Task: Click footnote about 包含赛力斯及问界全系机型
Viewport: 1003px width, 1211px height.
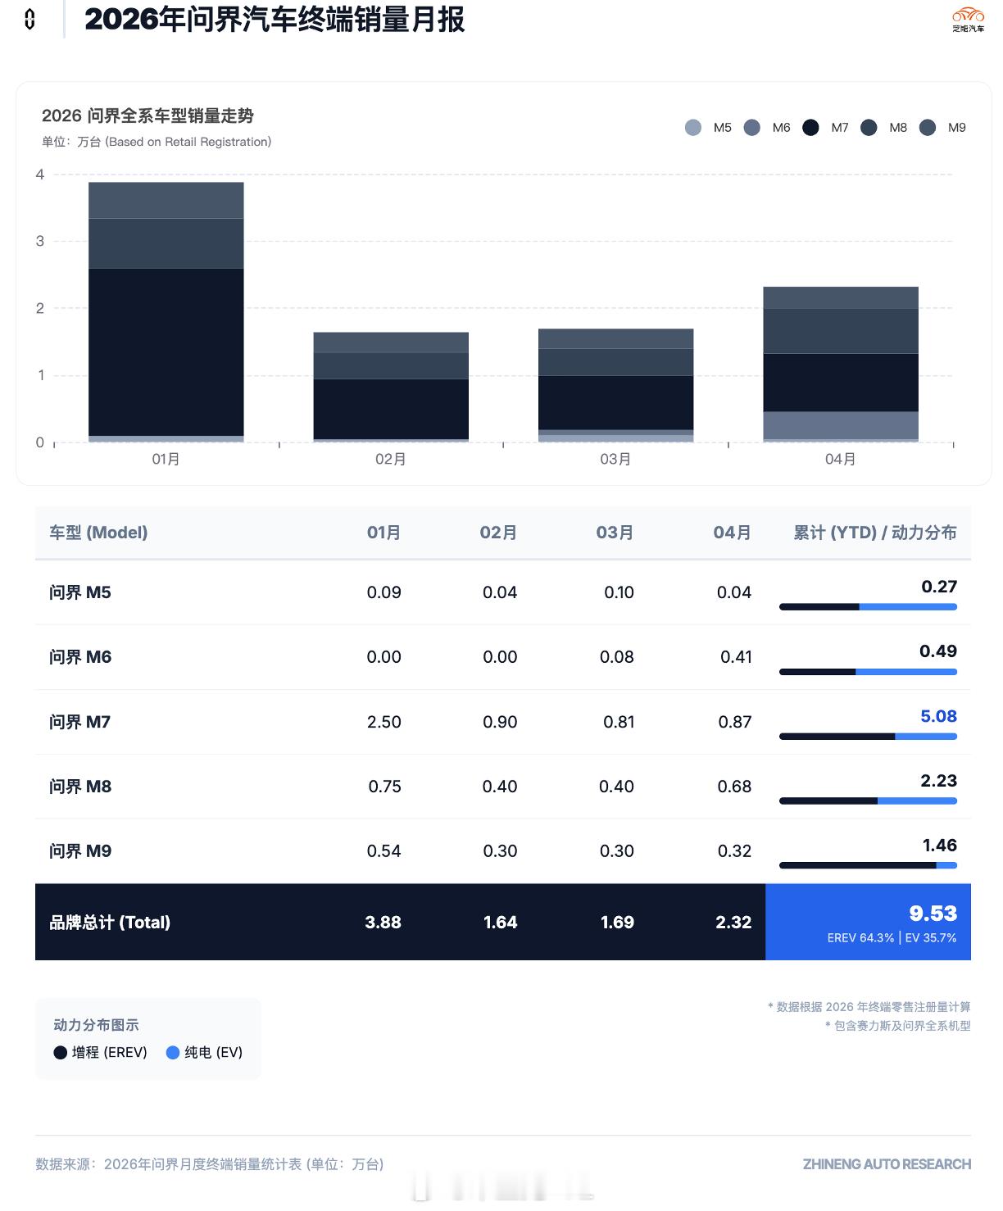Action: pos(898,1026)
